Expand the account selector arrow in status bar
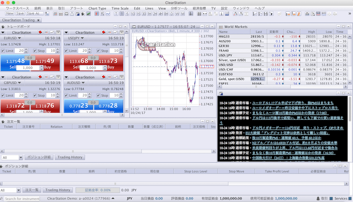This screenshot has width=353, height=202. [113, 198]
